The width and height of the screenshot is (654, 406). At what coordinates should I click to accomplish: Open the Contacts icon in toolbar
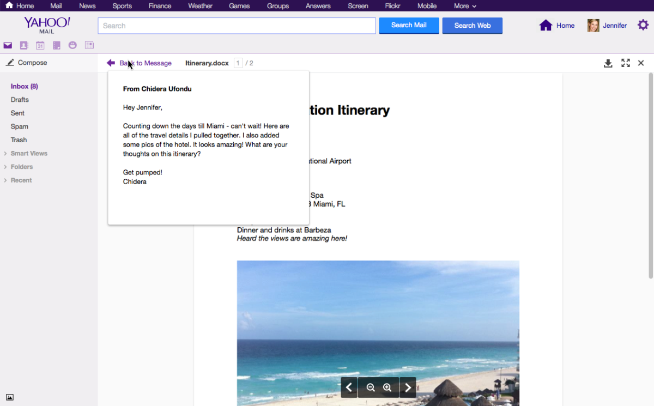[x=24, y=45]
